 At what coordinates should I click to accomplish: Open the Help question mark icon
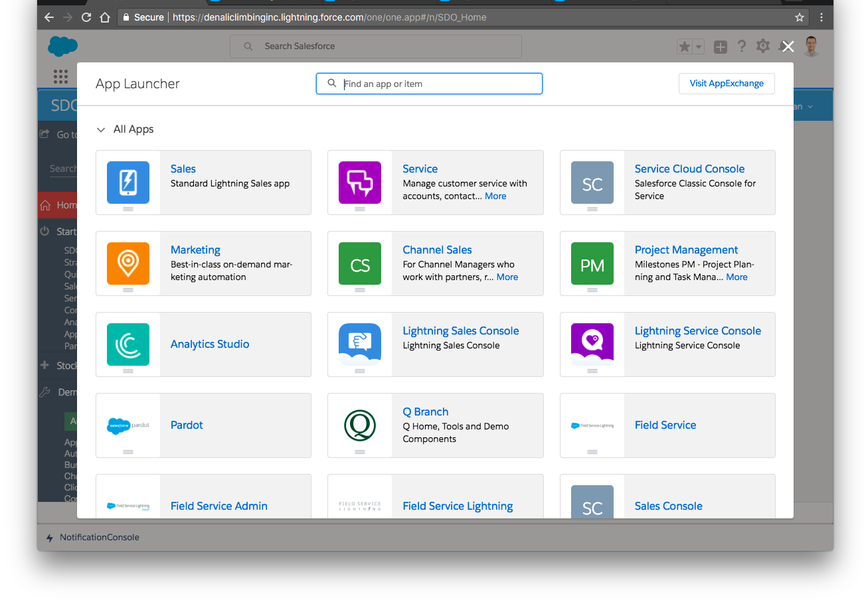(742, 46)
